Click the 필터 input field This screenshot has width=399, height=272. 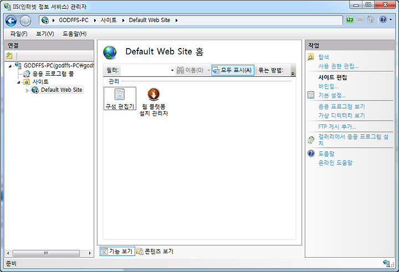pyautogui.click(x=145, y=70)
